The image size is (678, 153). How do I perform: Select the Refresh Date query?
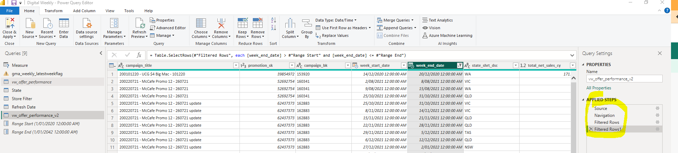point(53,107)
